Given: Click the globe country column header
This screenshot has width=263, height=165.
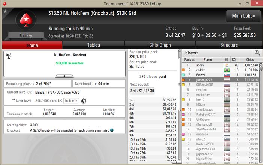Looking at the screenshot, I should pos(226,59).
